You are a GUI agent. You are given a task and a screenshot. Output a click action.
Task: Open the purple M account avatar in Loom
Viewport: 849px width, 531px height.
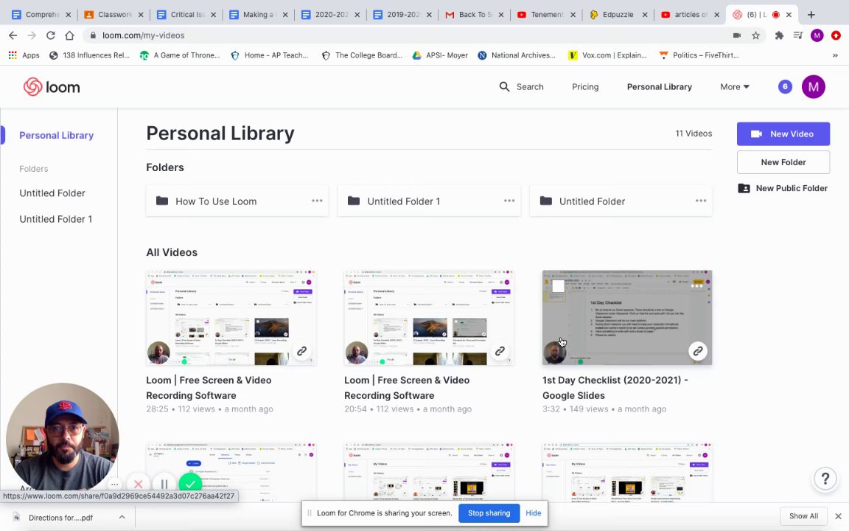tap(814, 87)
